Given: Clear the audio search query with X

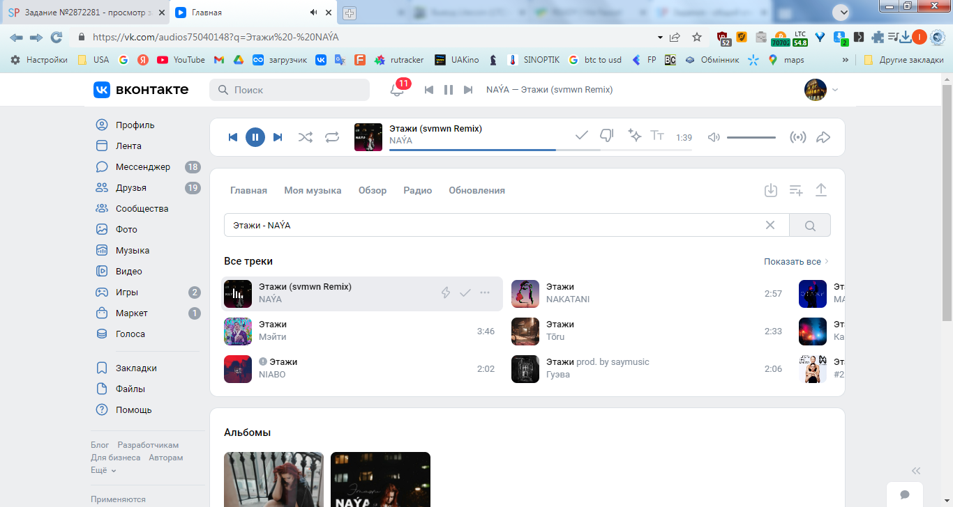Looking at the screenshot, I should pos(770,225).
